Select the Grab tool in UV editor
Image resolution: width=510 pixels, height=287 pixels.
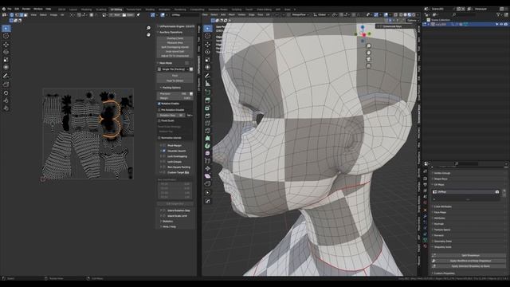coord(6,92)
